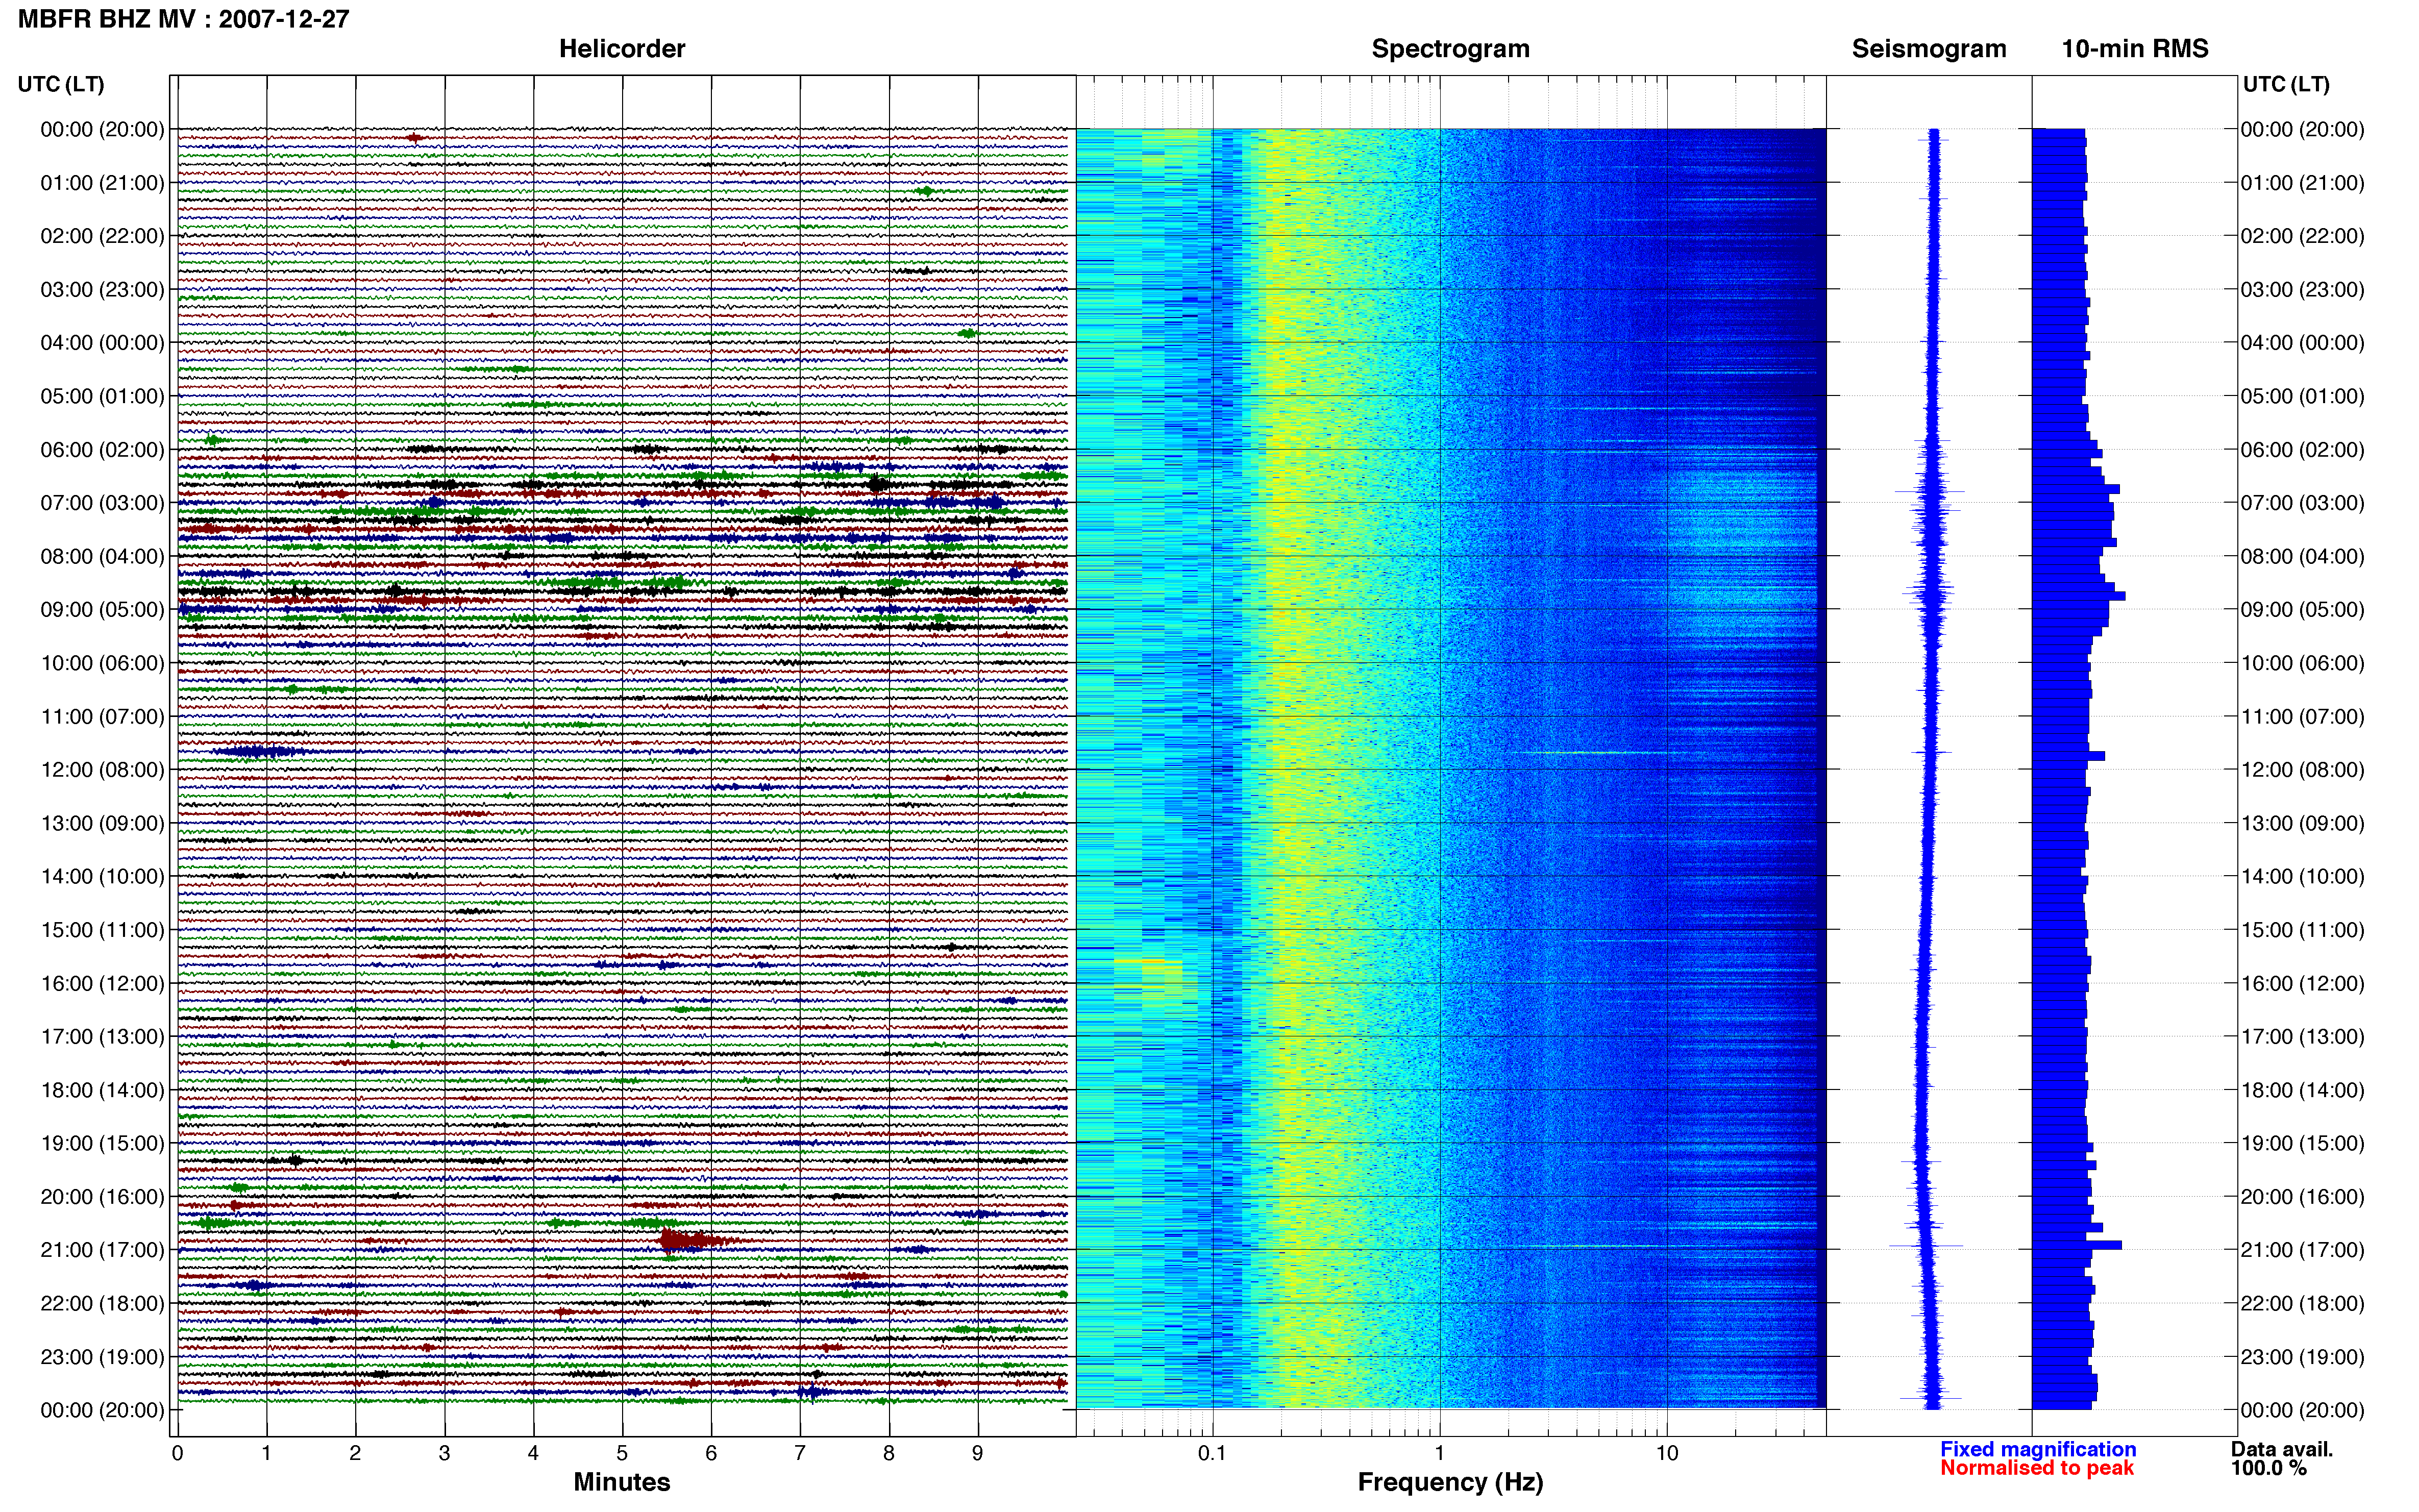
Task: Select the "Frequency (Hz)" axis title
Action: tap(1450, 1482)
